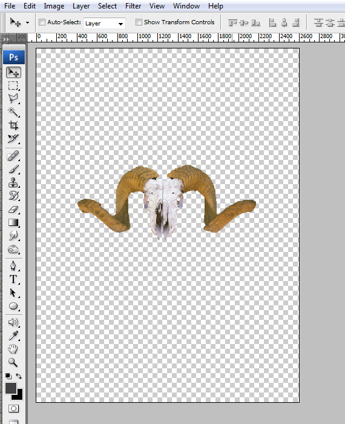The image size is (345, 424).
Task: Align bottom edges of layers
Action: point(255,23)
